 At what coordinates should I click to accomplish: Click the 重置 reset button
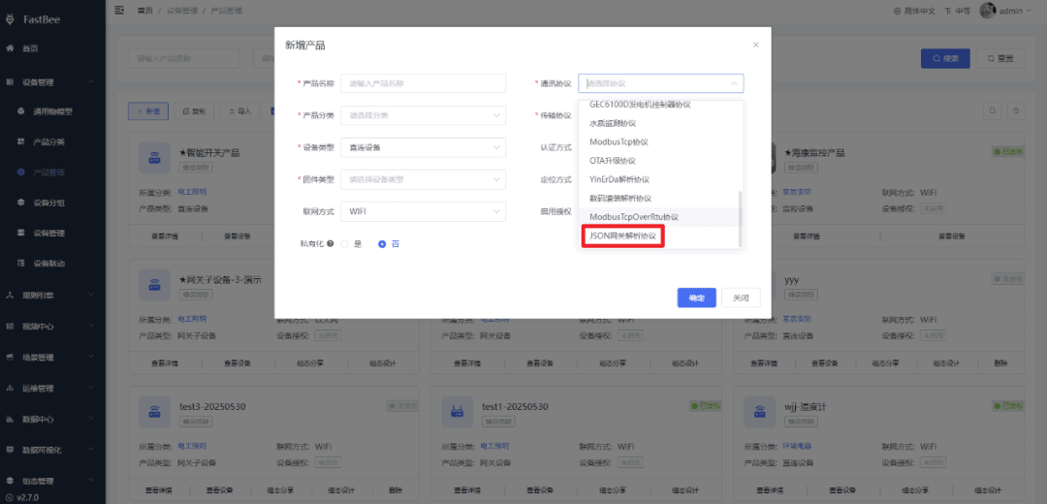[x=1000, y=59]
